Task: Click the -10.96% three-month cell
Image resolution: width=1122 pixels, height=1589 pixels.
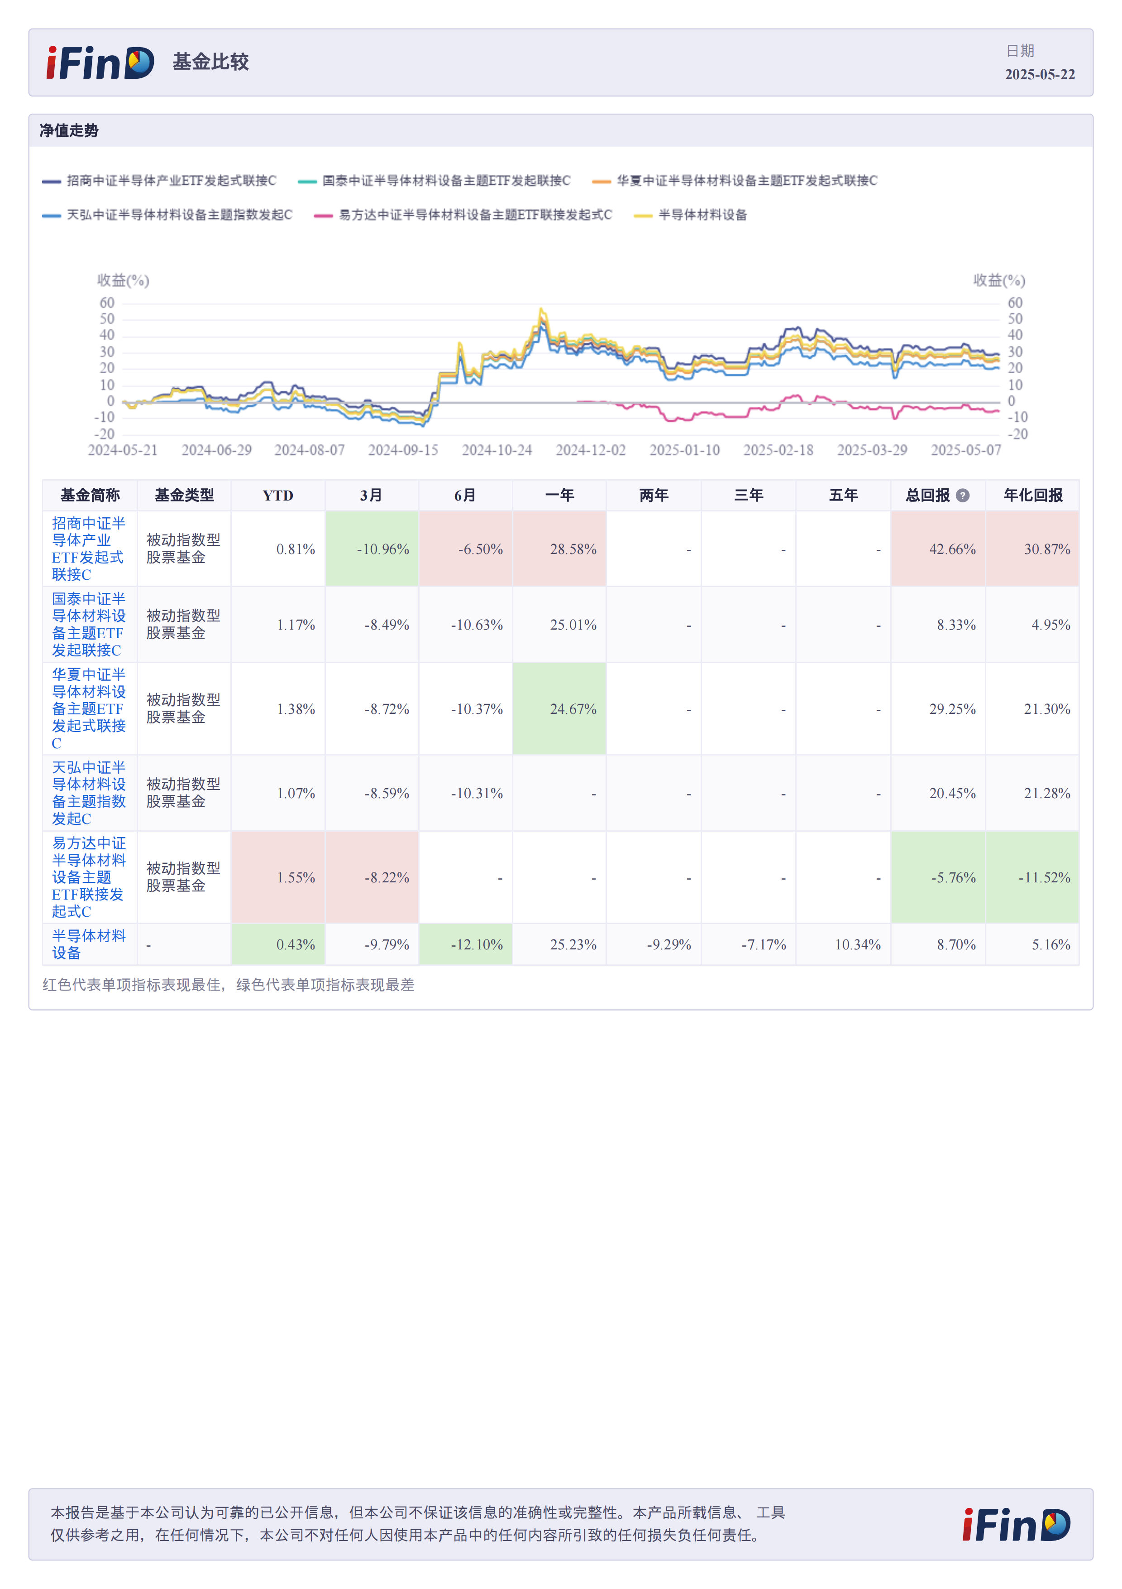Action: click(372, 549)
